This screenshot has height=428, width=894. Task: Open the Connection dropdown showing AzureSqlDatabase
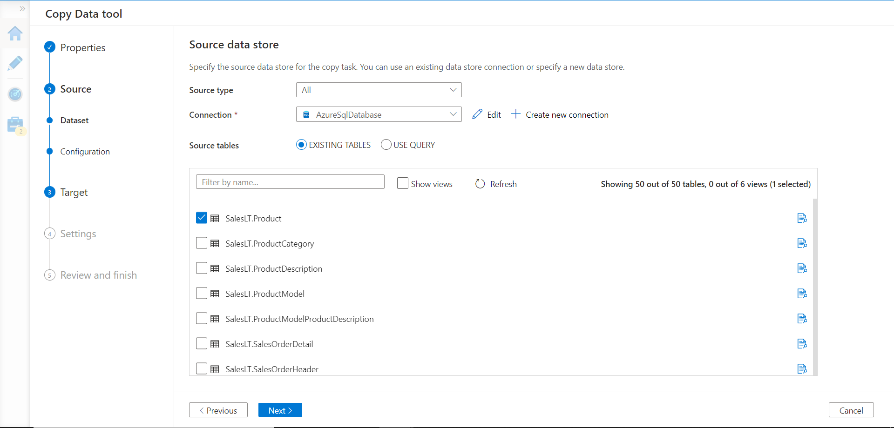click(x=379, y=114)
